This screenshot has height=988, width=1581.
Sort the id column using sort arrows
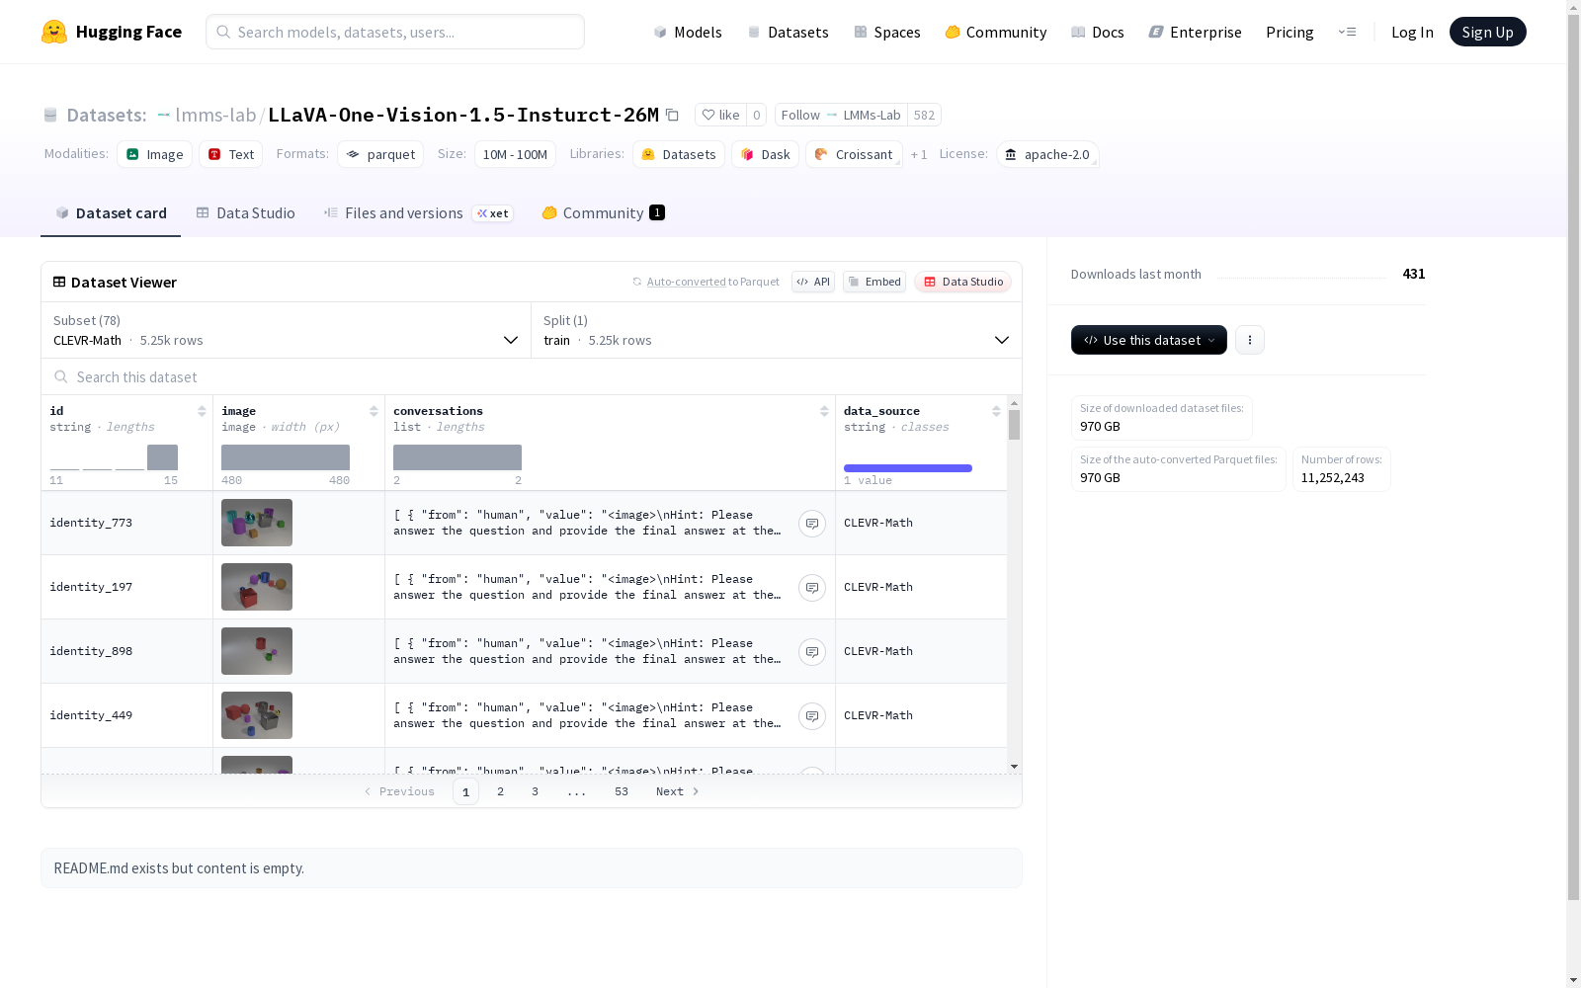tap(202, 411)
